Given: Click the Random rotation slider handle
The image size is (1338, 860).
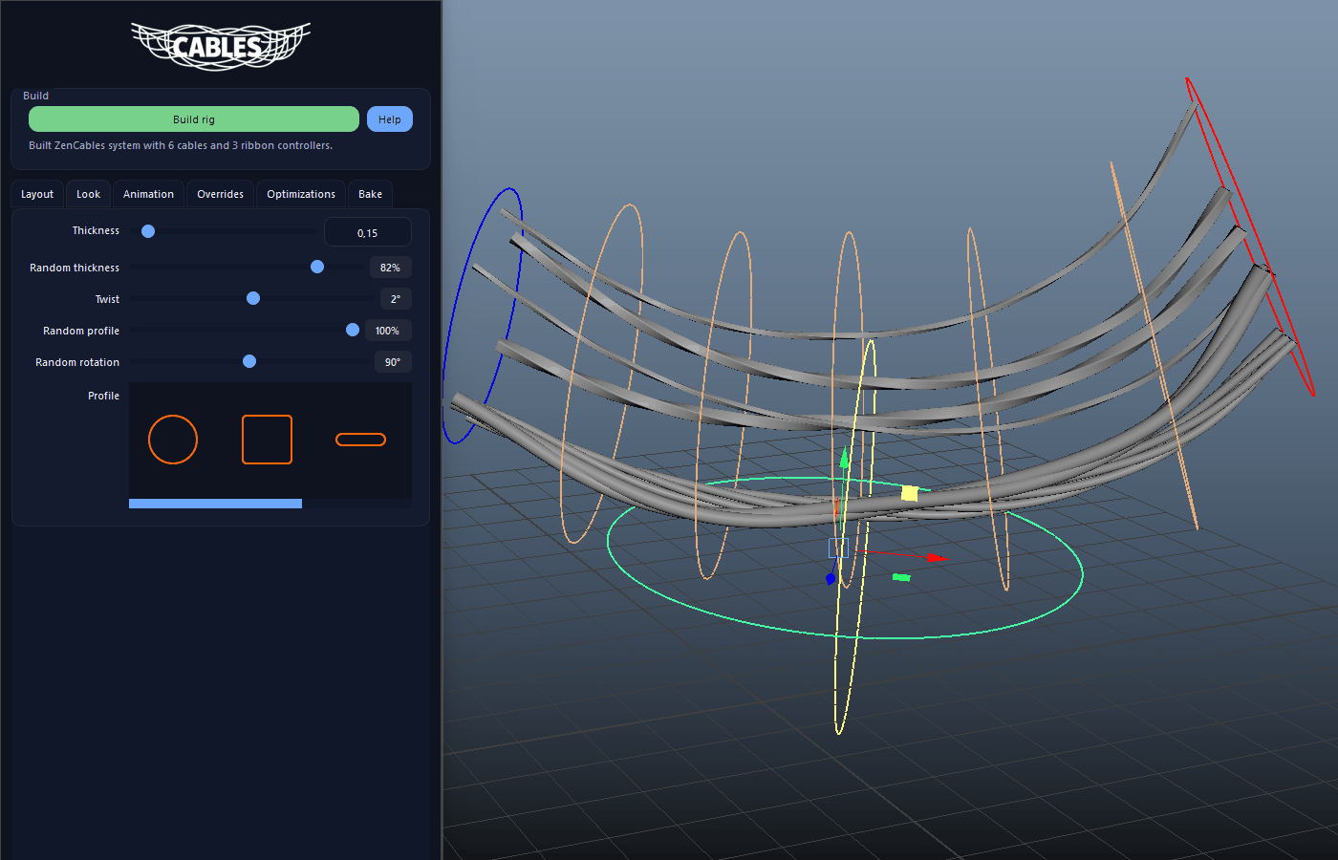Looking at the screenshot, I should (249, 361).
